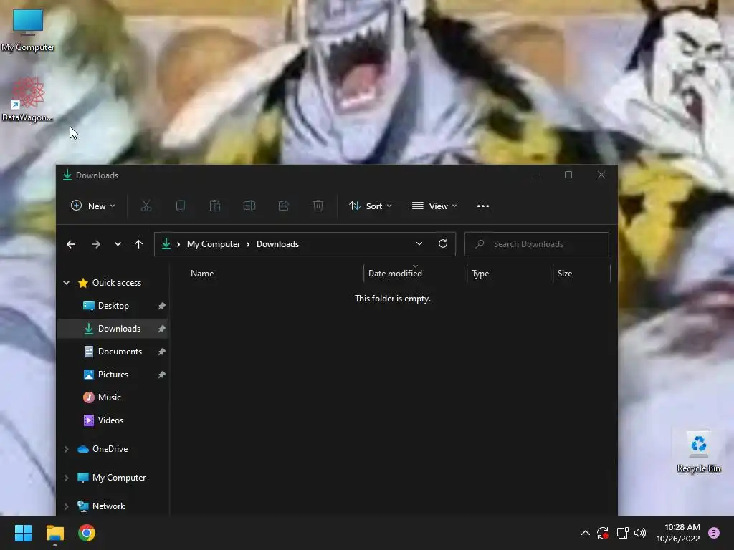The height and width of the screenshot is (550, 734).
Task: Click the Rename icon in toolbar
Action: (x=249, y=206)
